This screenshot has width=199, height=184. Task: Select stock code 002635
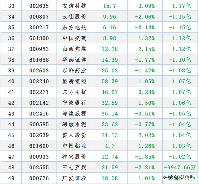tap(39, 6)
